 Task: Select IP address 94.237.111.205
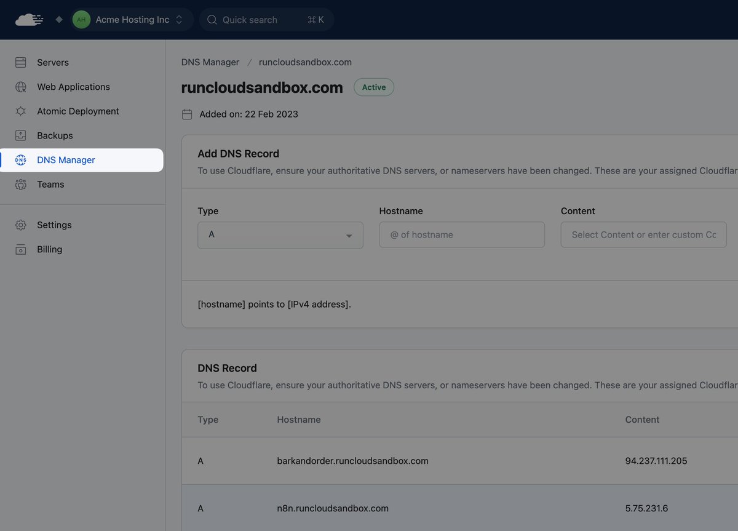coord(656,461)
